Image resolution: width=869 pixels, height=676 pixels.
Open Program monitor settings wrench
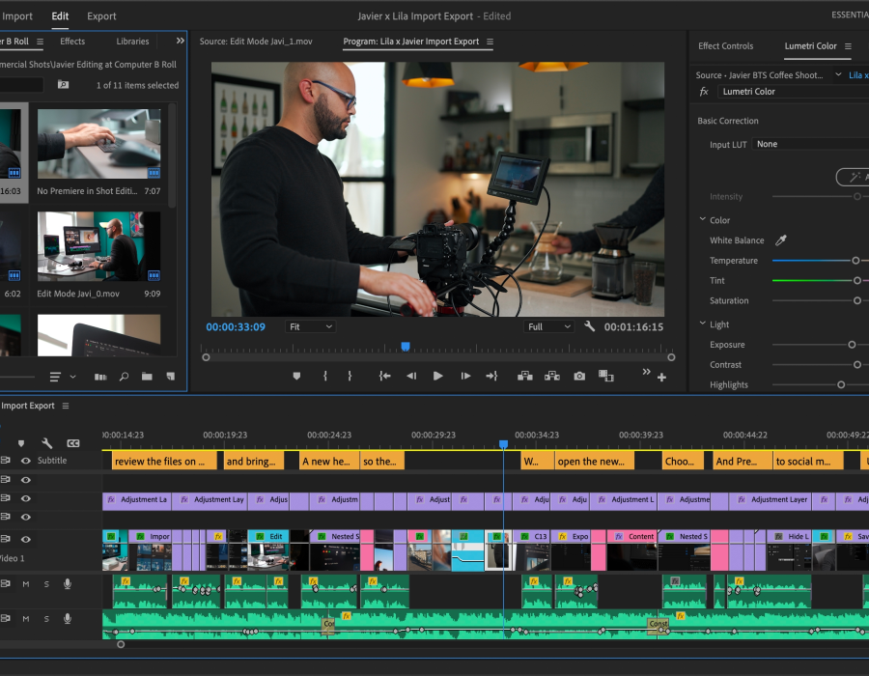click(x=590, y=326)
